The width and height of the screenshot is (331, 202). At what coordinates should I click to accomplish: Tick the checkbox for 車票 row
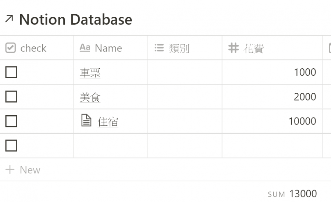tap(11, 72)
